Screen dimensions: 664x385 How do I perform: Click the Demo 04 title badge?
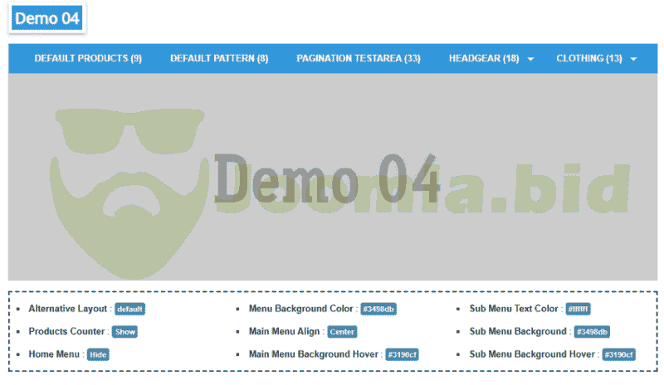point(47,19)
